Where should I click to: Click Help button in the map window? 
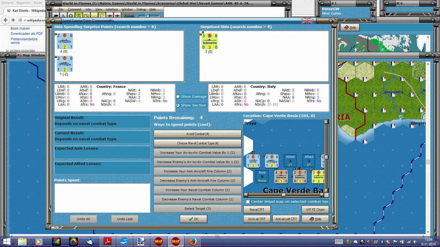click(x=350, y=27)
